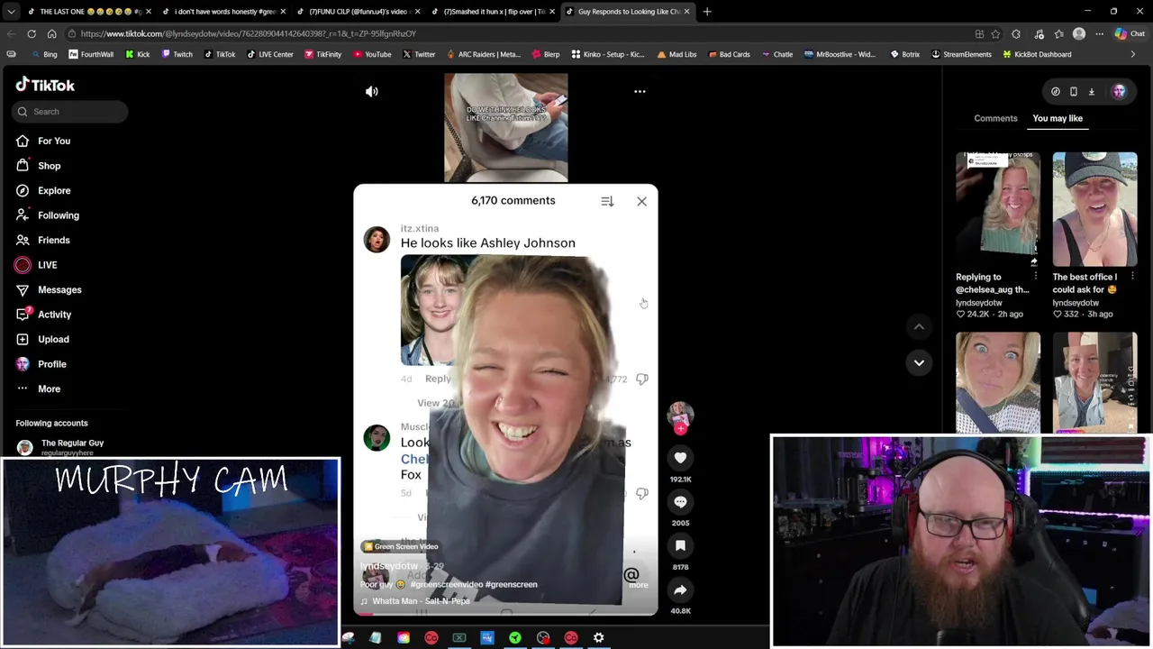Viewport: 1153px width, 649px height.
Task: Open 'The best office I could ask for' video
Action: 1094,209
